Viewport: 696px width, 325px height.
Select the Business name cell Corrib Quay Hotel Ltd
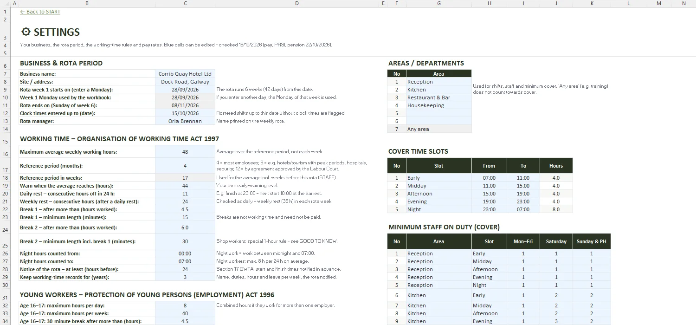point(185,74)
